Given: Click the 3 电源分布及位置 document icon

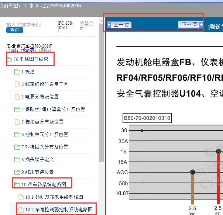Looking at the screenshot, I should pos(17,97).
